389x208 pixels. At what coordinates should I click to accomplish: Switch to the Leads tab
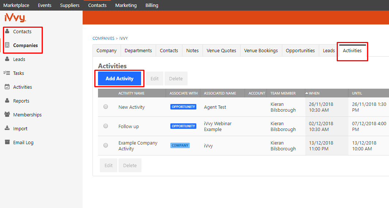pyautogui.click(x=329, y=50)
